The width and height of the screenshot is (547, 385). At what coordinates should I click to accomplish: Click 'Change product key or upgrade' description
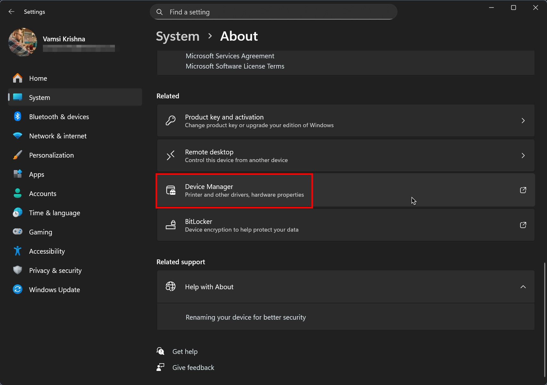pyautogui.click(x=259, y=125)
